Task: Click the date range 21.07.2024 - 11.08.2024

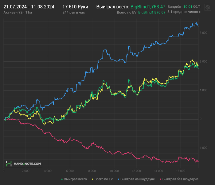Action: [29, 7]
